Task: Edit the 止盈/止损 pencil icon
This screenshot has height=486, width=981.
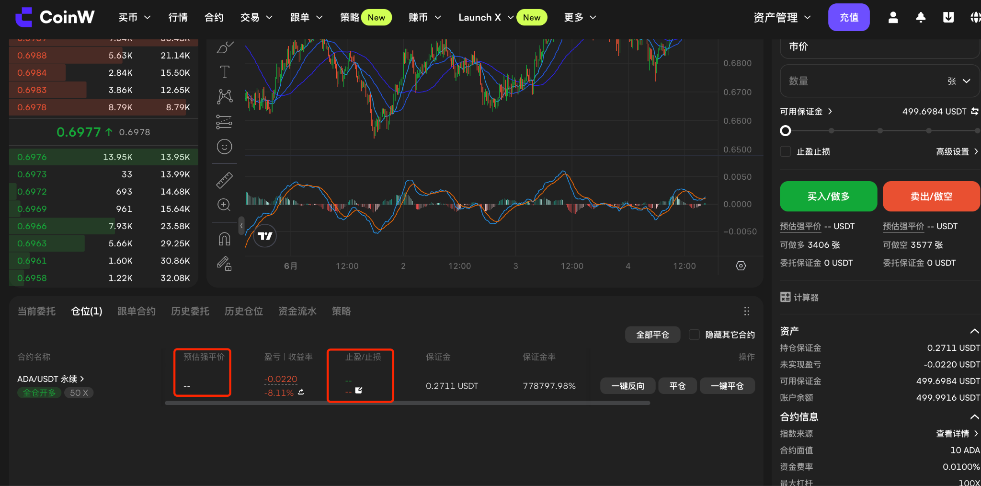Action: point(359,391)
